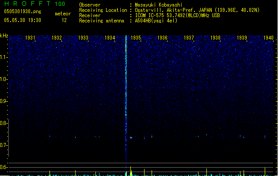Click the 0.6 kHz frequency axis label

pos(4,167)
